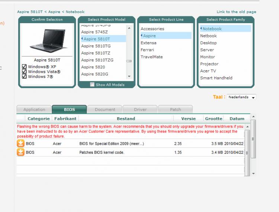This screenshot has height=212, width=279.
Task: Select Aspire 5810T in the model list
Action: [103, 39]
